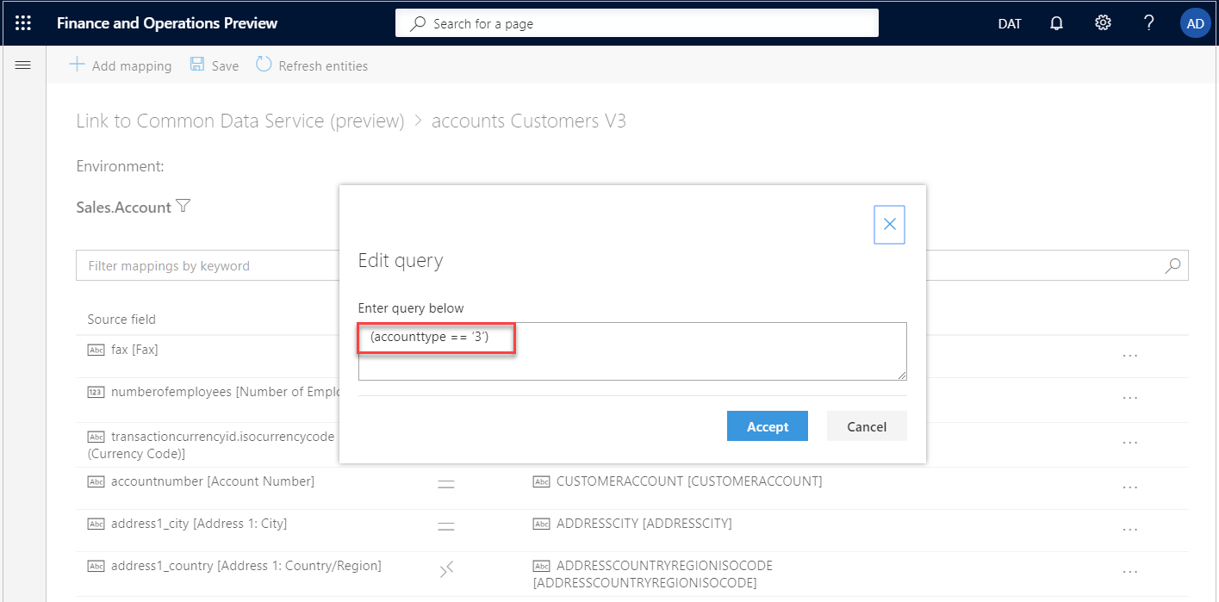
Task: Open the settings gear icon
Action: [1103, 23]
